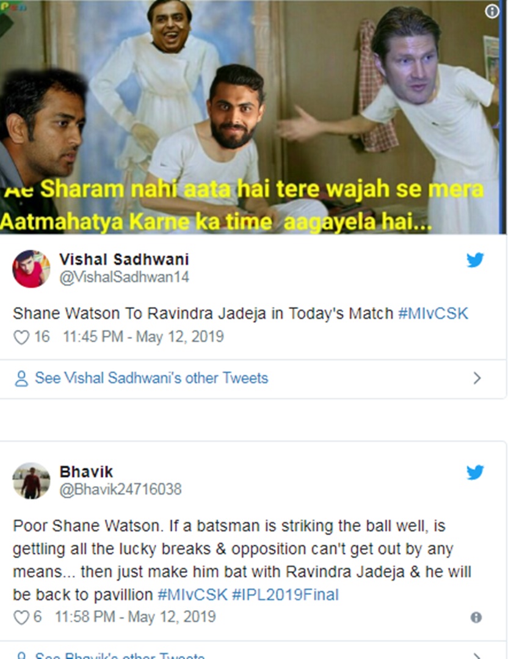This screenshot has height=659, width=519.
Task: Click person icon beside See Vishal Sadhwani's other Tweets
Action: [x=21, y=378]
